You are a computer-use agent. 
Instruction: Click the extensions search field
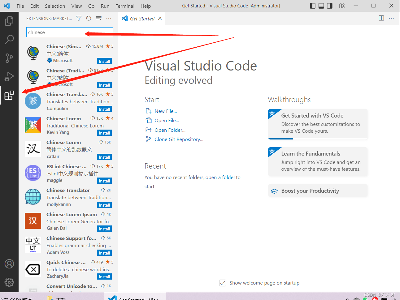pyautogui.click(x=70, y=32)
